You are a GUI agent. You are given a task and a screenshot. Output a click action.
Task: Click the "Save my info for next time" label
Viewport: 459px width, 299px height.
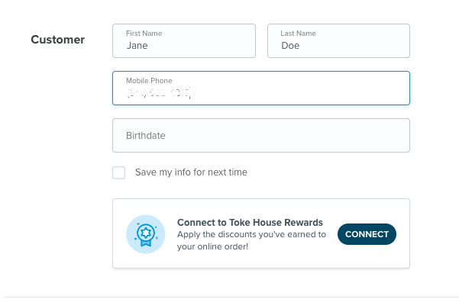coord(191,172)
